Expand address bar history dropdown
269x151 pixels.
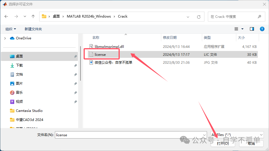[188, 17]
